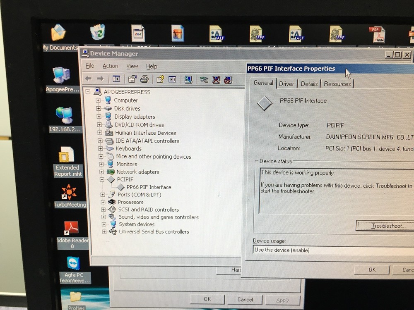Expand the Network adapters node
The height and width of the screenshot is (310, 414).
tap(102, 172)
